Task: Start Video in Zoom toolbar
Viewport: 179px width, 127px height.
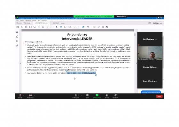Action: (x=30, y=96)
